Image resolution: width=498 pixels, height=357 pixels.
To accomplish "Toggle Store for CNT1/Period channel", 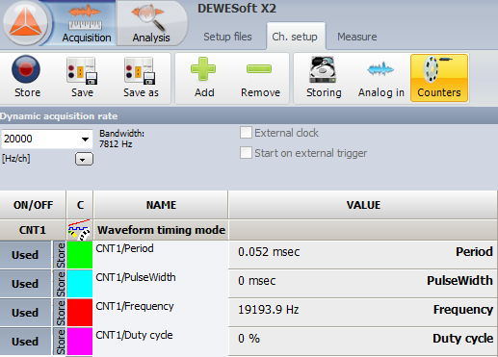I will coord(60,255).
